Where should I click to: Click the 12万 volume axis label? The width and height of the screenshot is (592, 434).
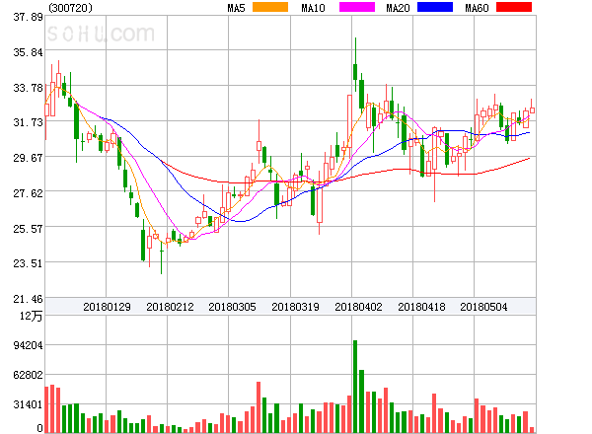point(31,316)
